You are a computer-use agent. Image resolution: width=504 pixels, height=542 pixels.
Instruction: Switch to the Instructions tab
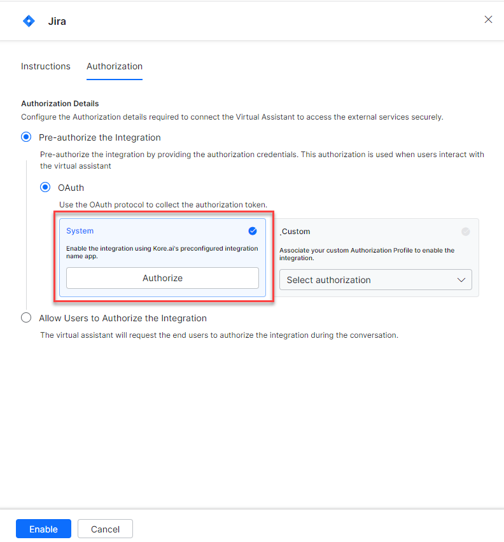click(x=46, y=66)
